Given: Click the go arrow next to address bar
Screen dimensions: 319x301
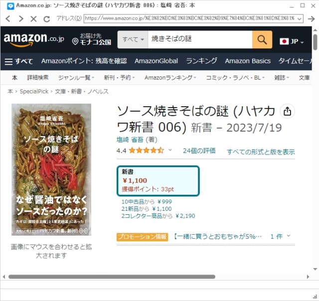Looking at the screenshot, I should click(x=311, y=19).
